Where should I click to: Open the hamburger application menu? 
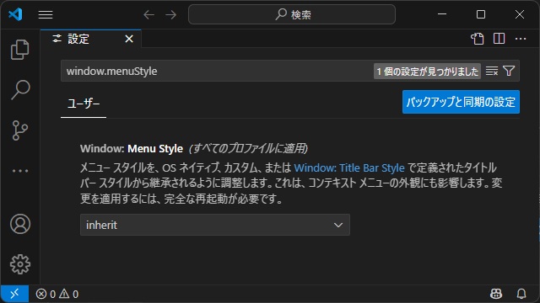point(46,15)
